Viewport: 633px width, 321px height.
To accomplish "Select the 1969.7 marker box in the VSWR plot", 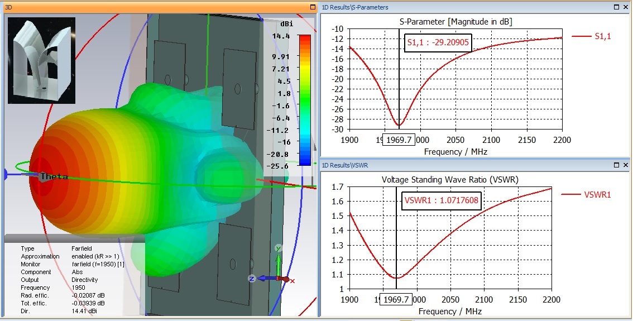I will 396,300.
